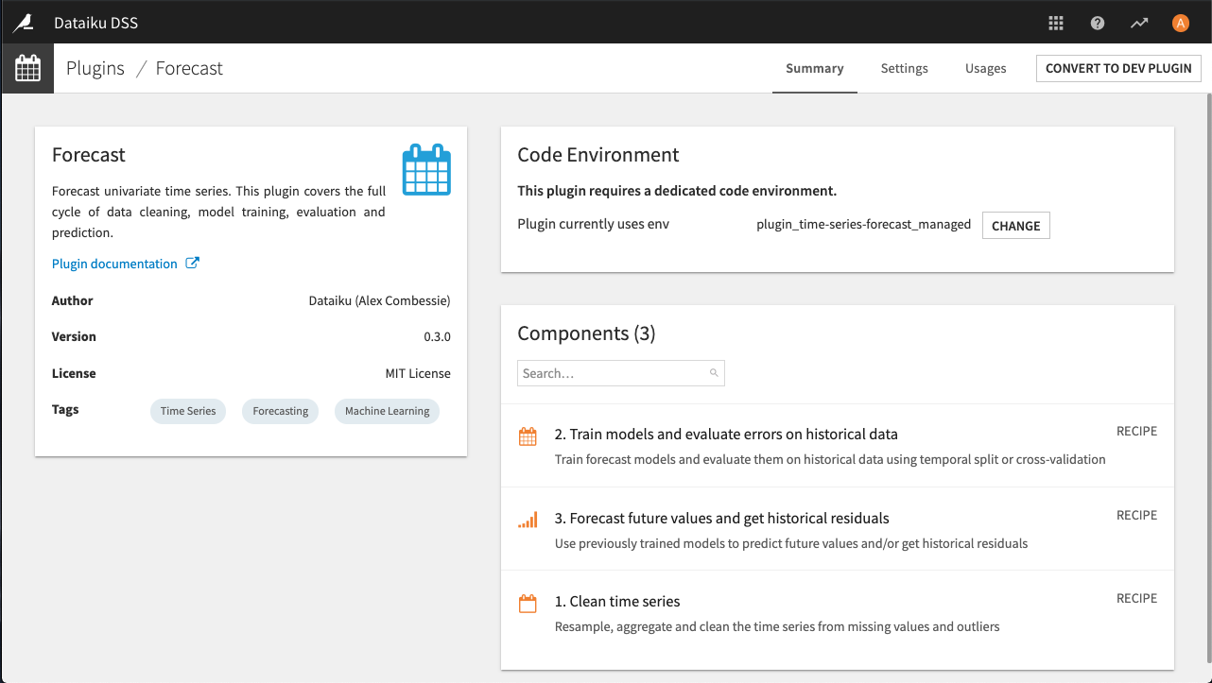Image resolution: width=1212 pixels, height=683 pixels.
Task: Click the MIT License value
Action: point(418,373)
